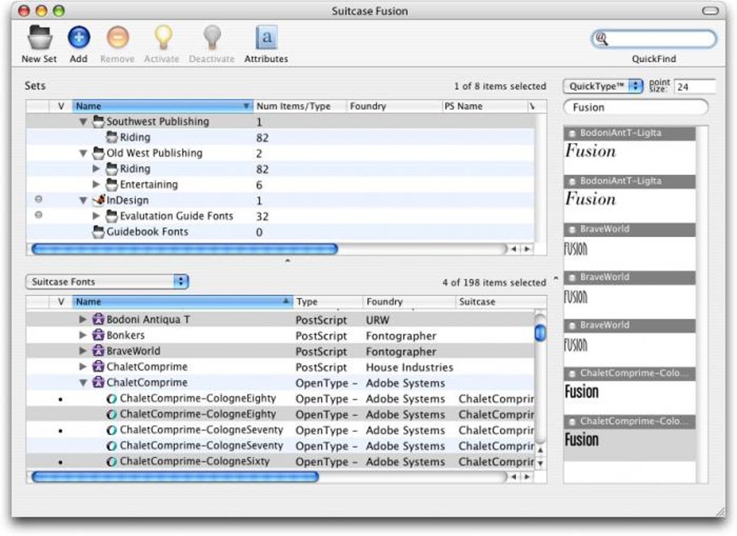
Task: Click the point size field
Action: pos(694,87)
